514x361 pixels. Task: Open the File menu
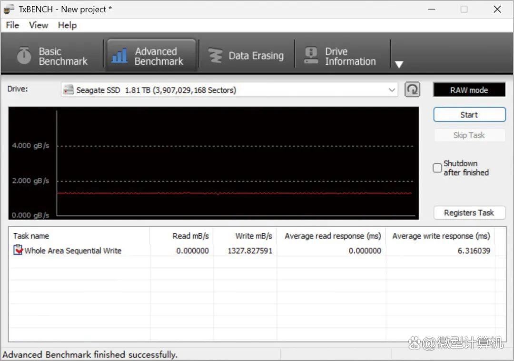(12, 25)
